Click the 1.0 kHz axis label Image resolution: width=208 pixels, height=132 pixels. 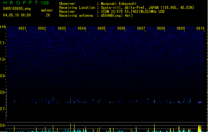3,59
